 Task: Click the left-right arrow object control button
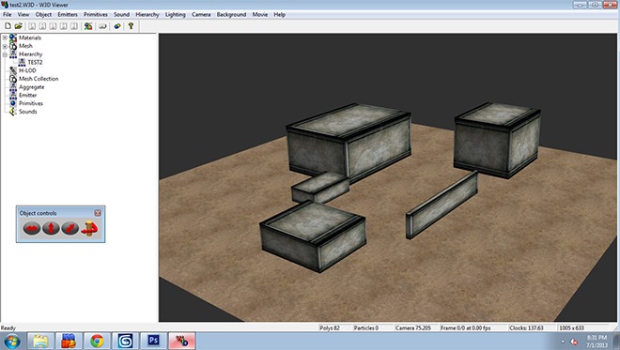(x=32, y=228)
